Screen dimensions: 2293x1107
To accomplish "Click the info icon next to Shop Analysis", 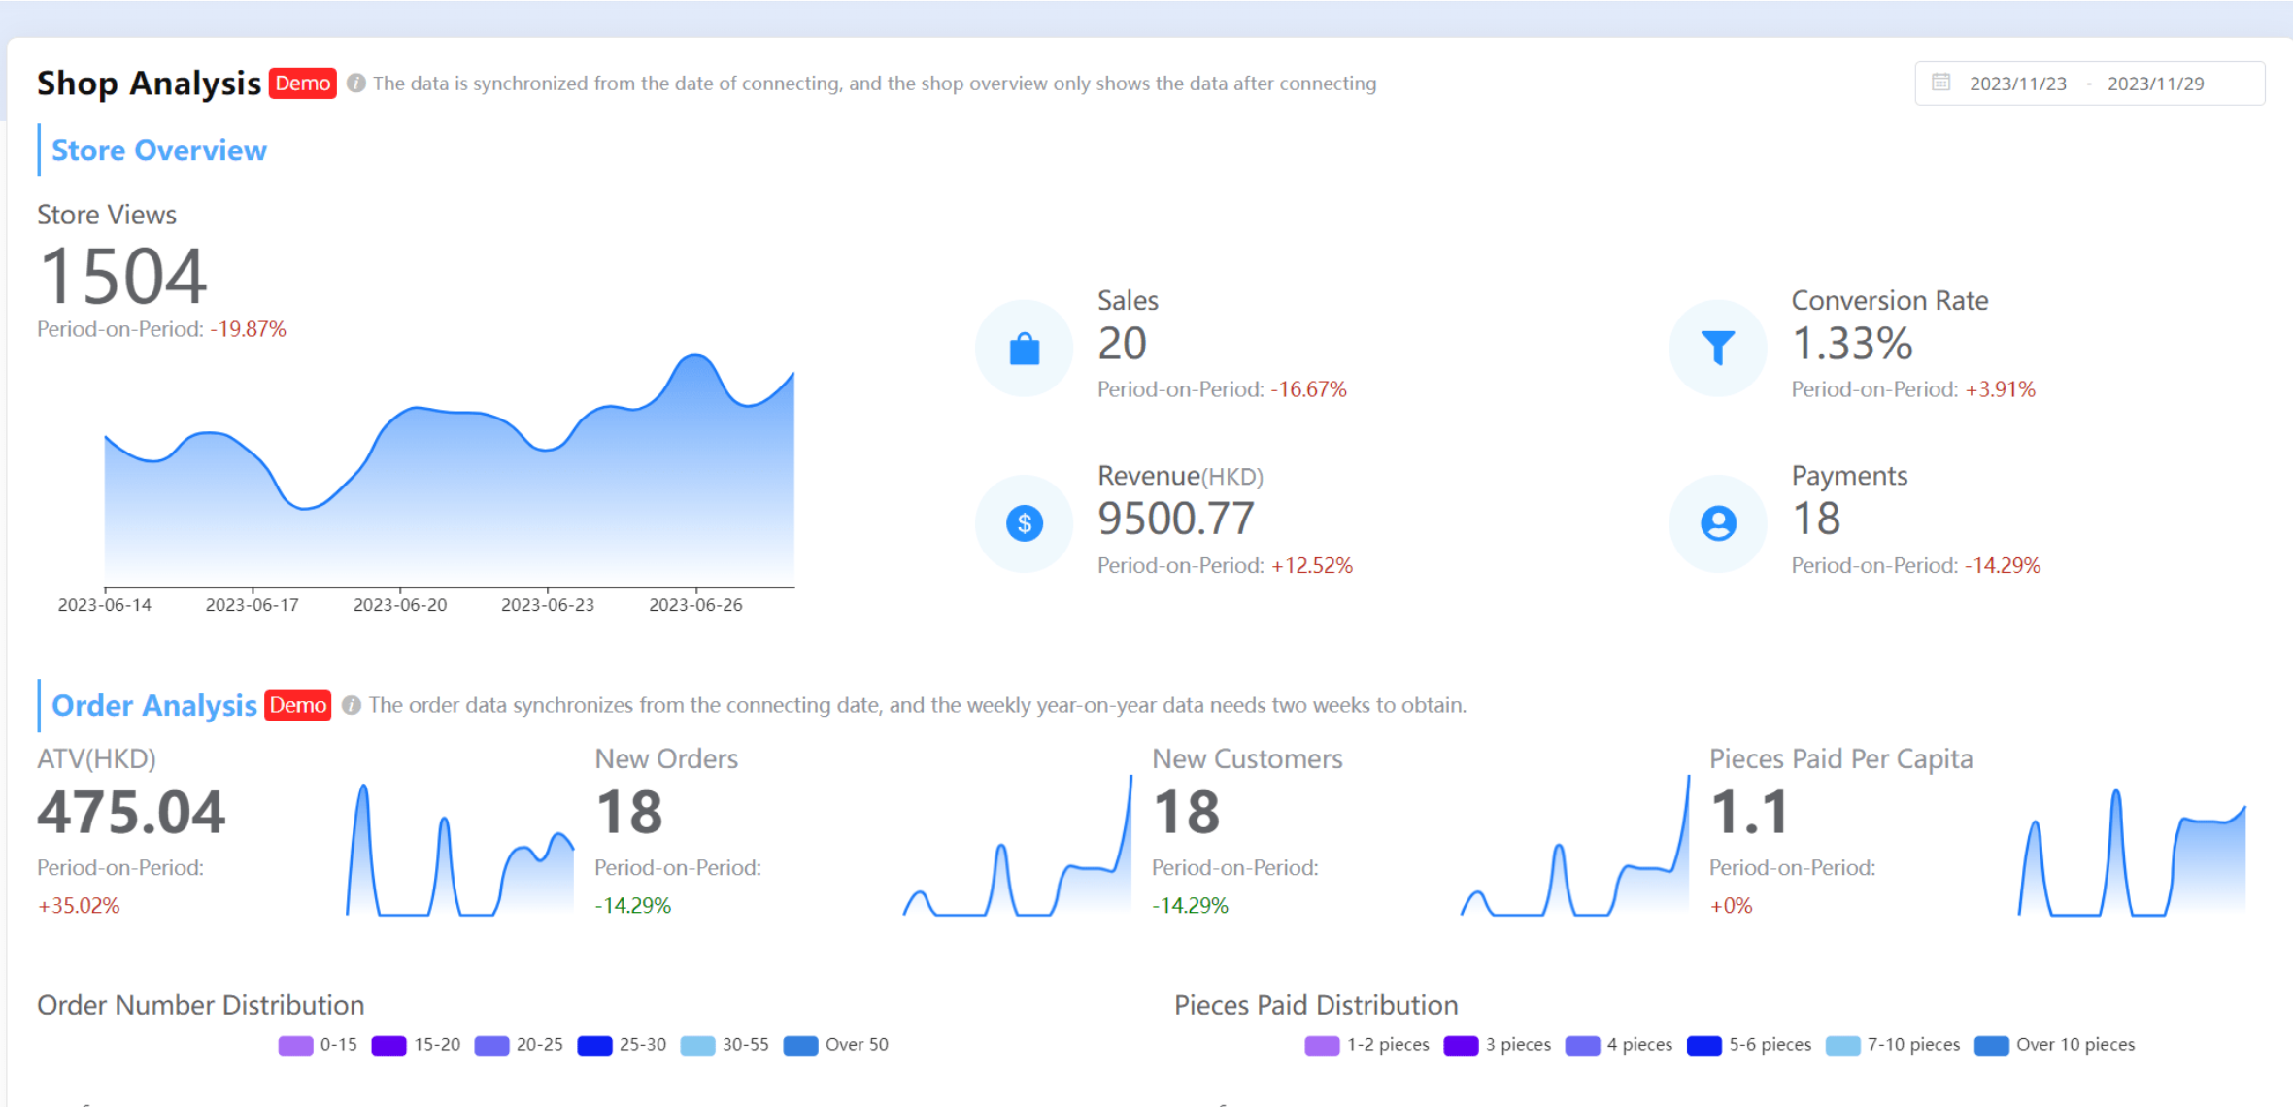I will coord(355,84).
